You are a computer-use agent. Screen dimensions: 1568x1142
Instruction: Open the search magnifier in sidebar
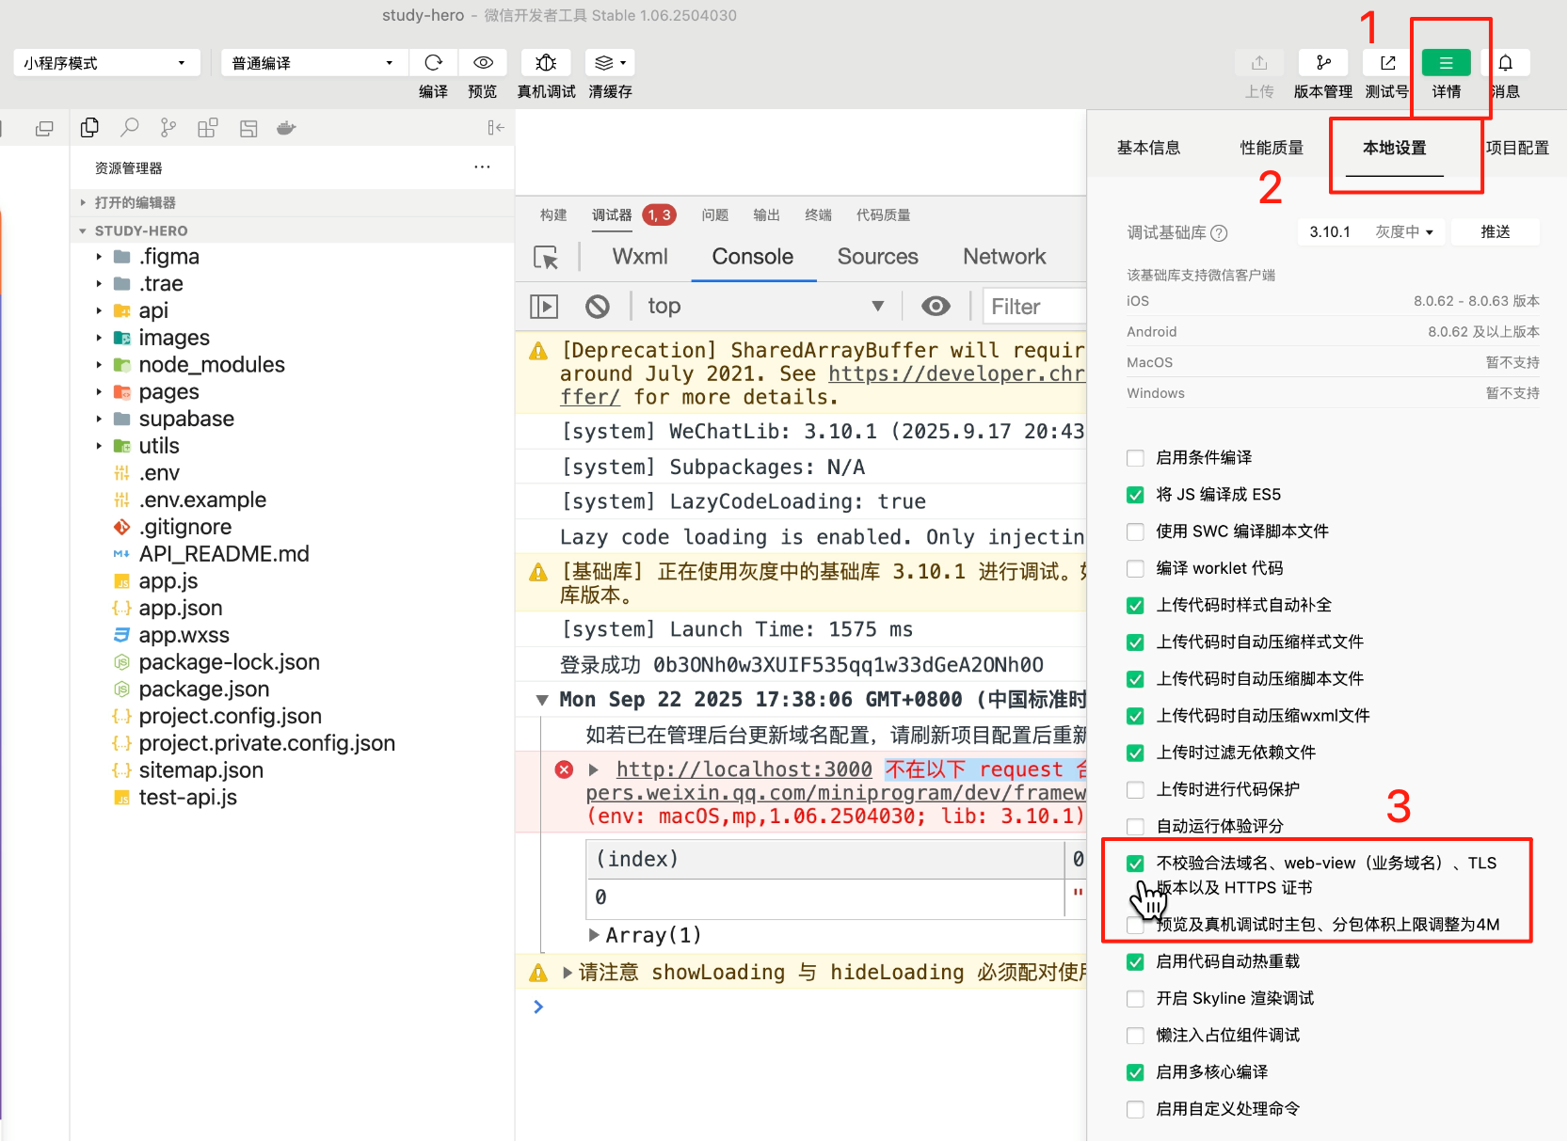(x=130, y=128)
